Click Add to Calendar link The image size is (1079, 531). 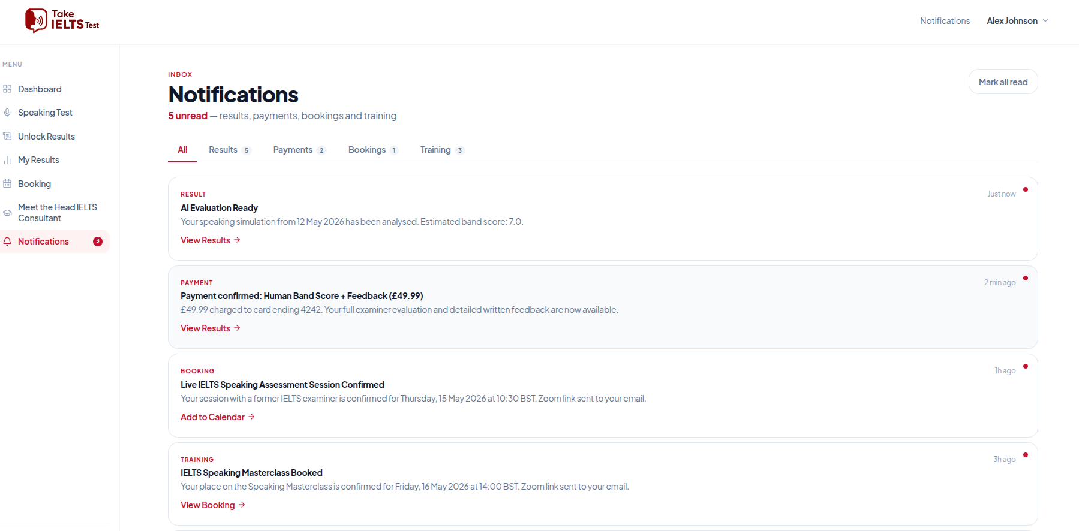tap(218, 417)
